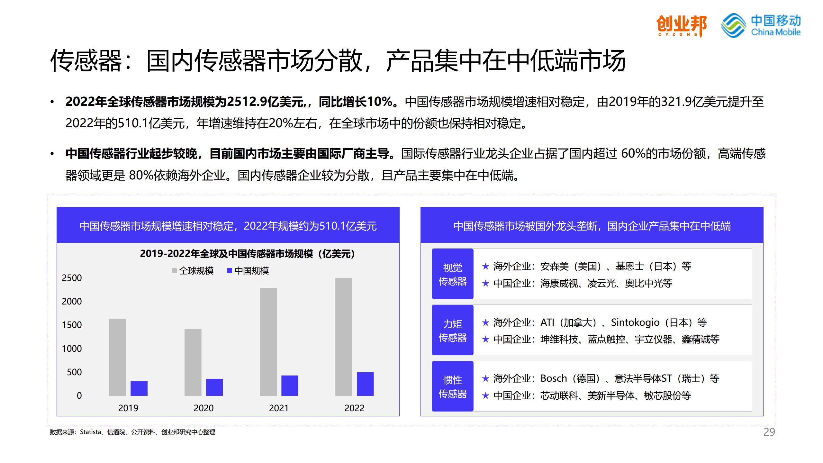This screenshot has width=823, height=463.
Task: Click the blue China bar for 2021
Action: pos(290,386)
